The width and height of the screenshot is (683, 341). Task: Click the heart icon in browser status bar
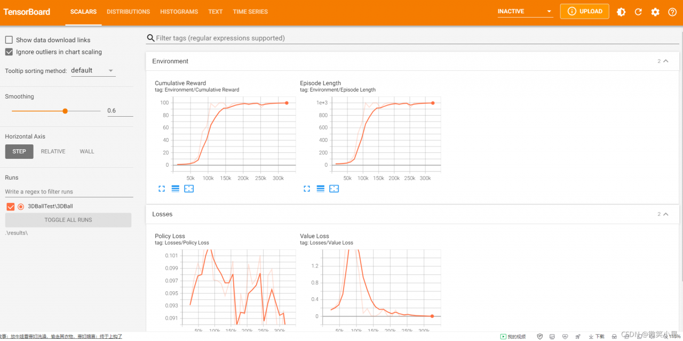(565, 336)
